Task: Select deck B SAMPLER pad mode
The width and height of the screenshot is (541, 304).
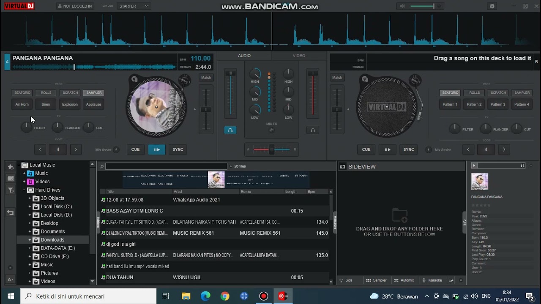Action: tap(522, 93)
